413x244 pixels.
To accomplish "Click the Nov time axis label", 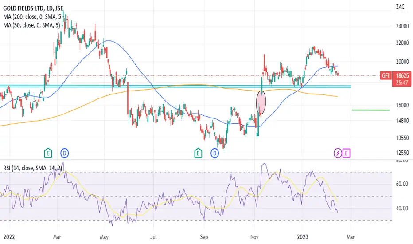I will (x=254, y=237).
